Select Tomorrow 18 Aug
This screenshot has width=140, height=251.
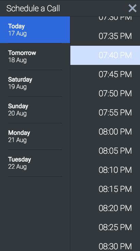point(35,56)
